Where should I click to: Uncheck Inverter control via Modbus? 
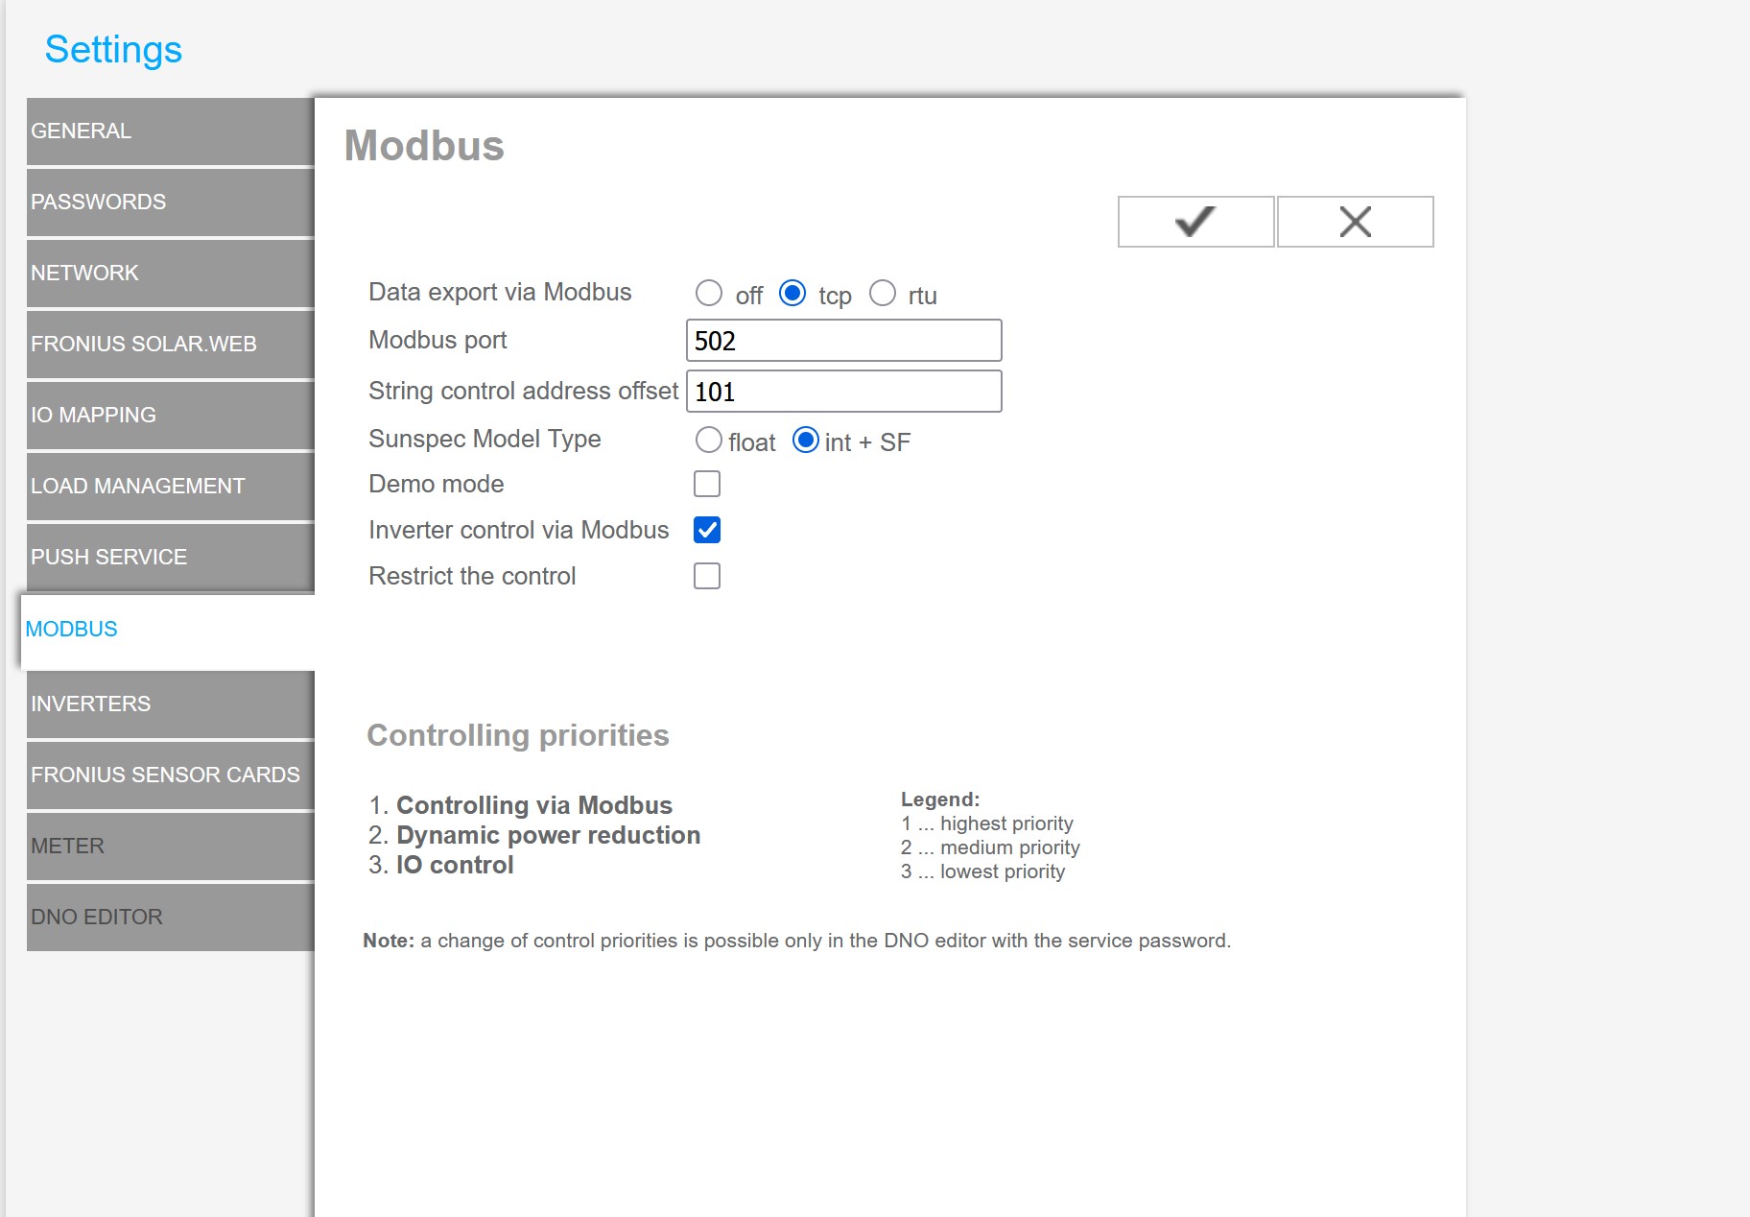[707, 530]
